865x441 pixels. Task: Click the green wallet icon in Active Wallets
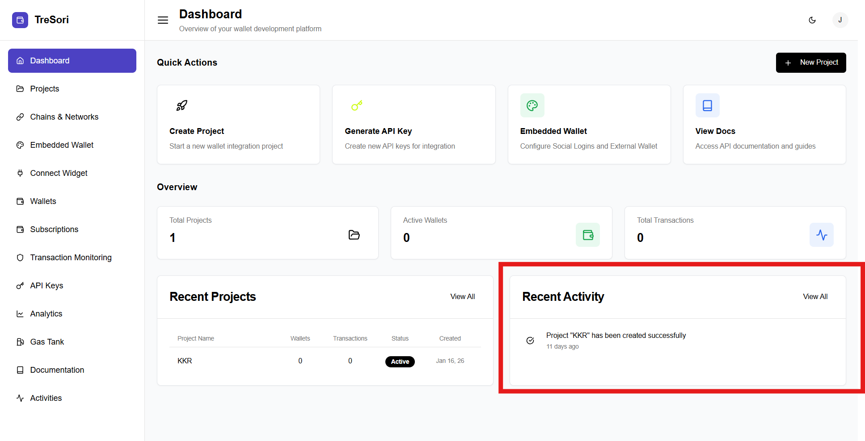(x=587, y=235)
